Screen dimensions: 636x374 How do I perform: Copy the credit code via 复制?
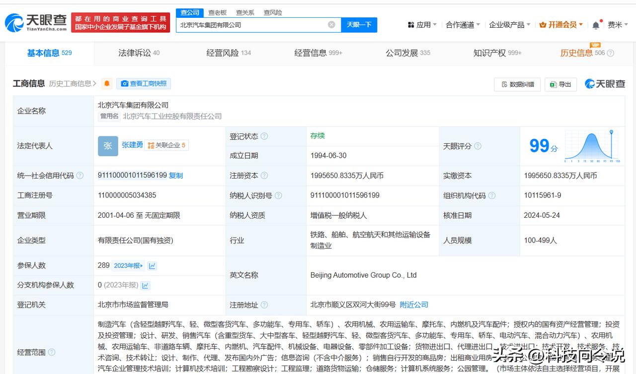point(176,176)
